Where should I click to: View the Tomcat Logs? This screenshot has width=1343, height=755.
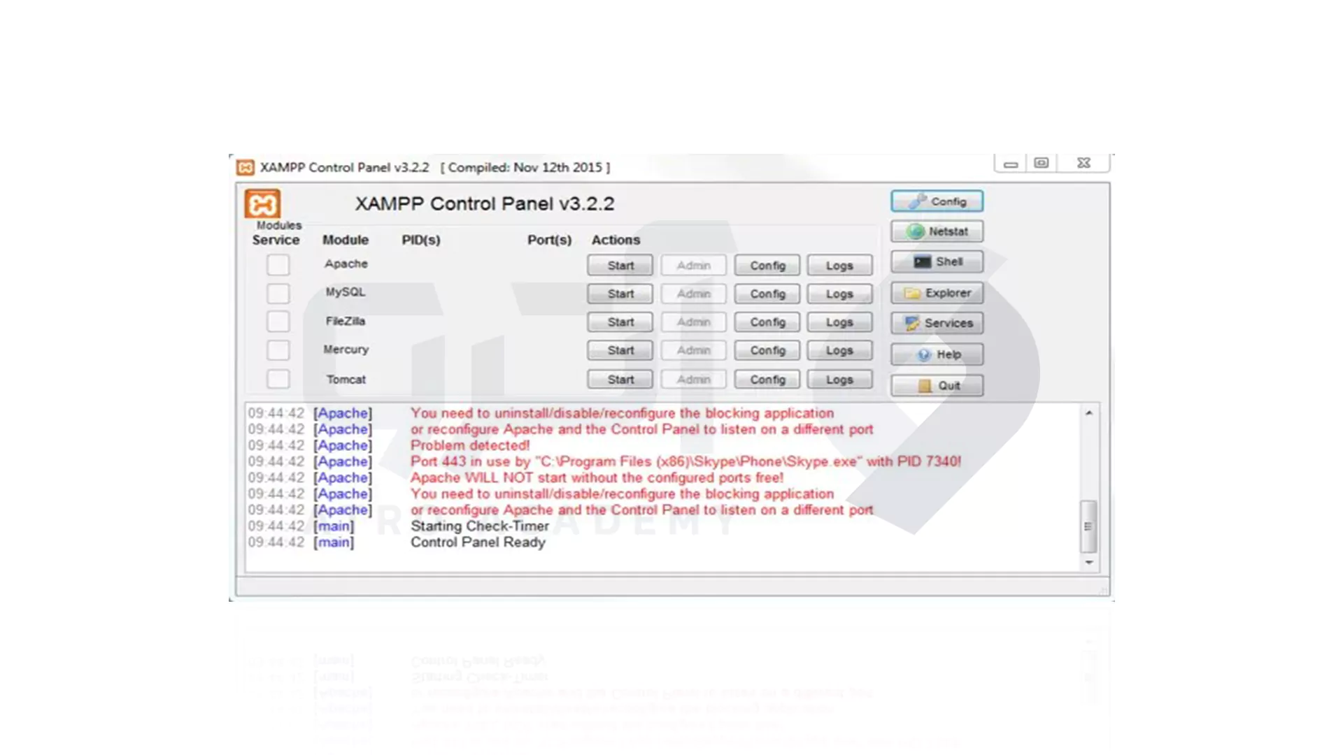(839, 380)
